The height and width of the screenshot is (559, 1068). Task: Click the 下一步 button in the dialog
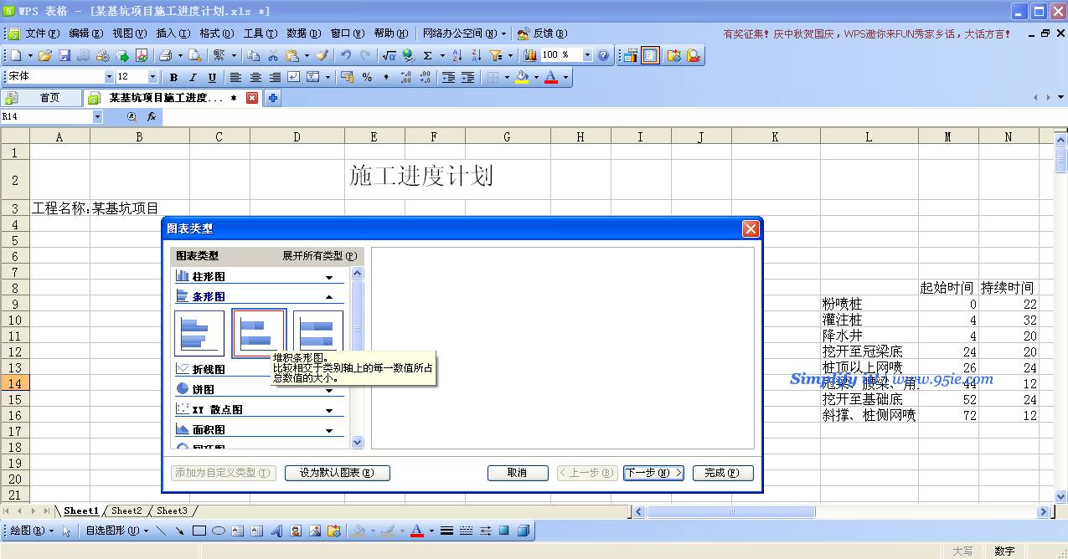point(653,473)
